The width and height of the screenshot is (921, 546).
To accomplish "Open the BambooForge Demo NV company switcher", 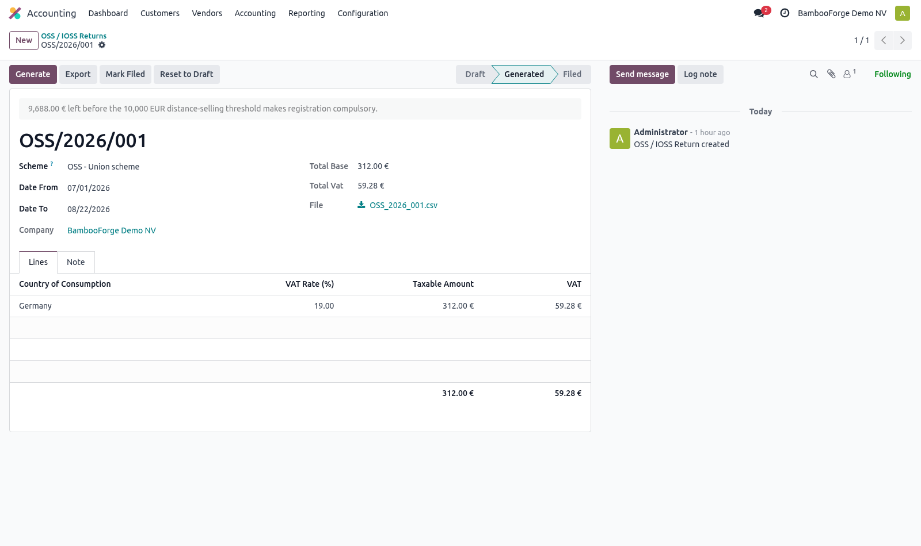I will pyautogui.click(x=842, y=13).
